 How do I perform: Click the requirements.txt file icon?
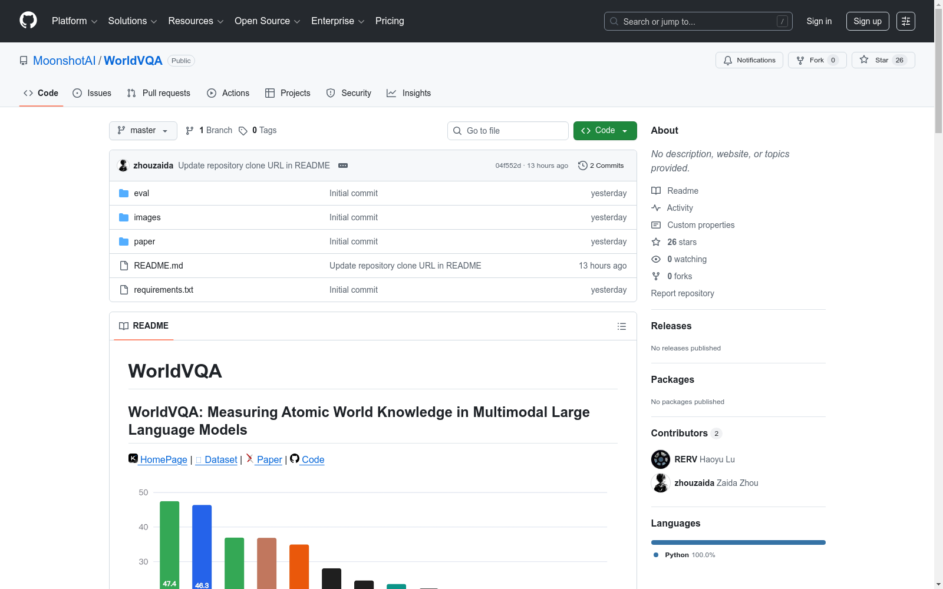[124, 290]
